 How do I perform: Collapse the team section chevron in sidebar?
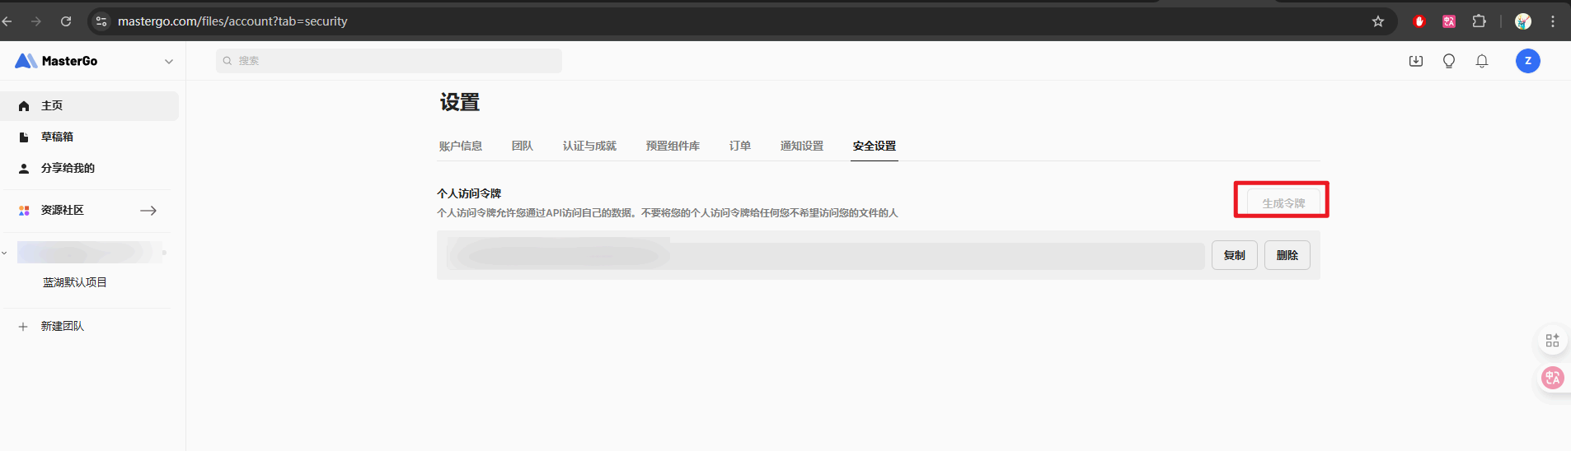coord(5,253)
